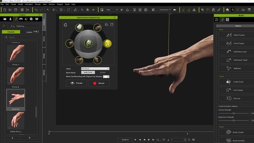Click the Redo arrow in toolbar

(x=41, y=10)
